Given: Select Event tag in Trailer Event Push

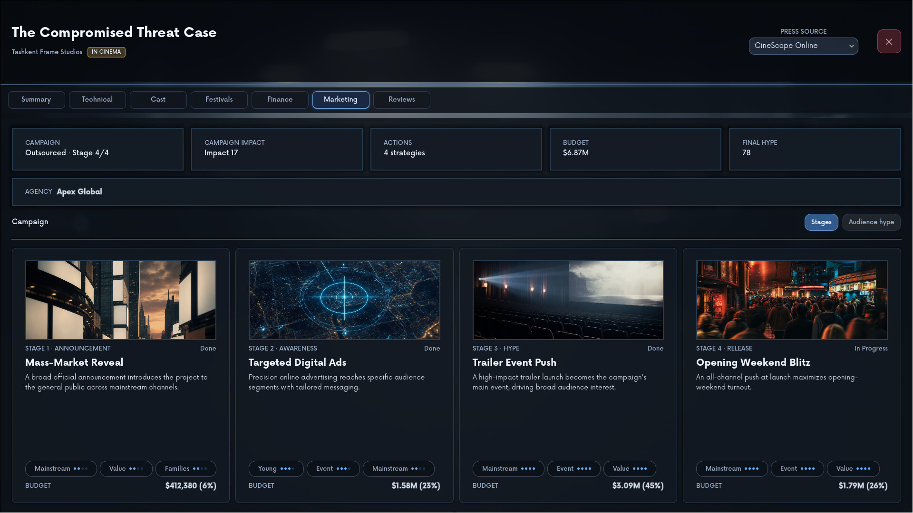Looking at the screenshot, I should (x=574, y=468).
